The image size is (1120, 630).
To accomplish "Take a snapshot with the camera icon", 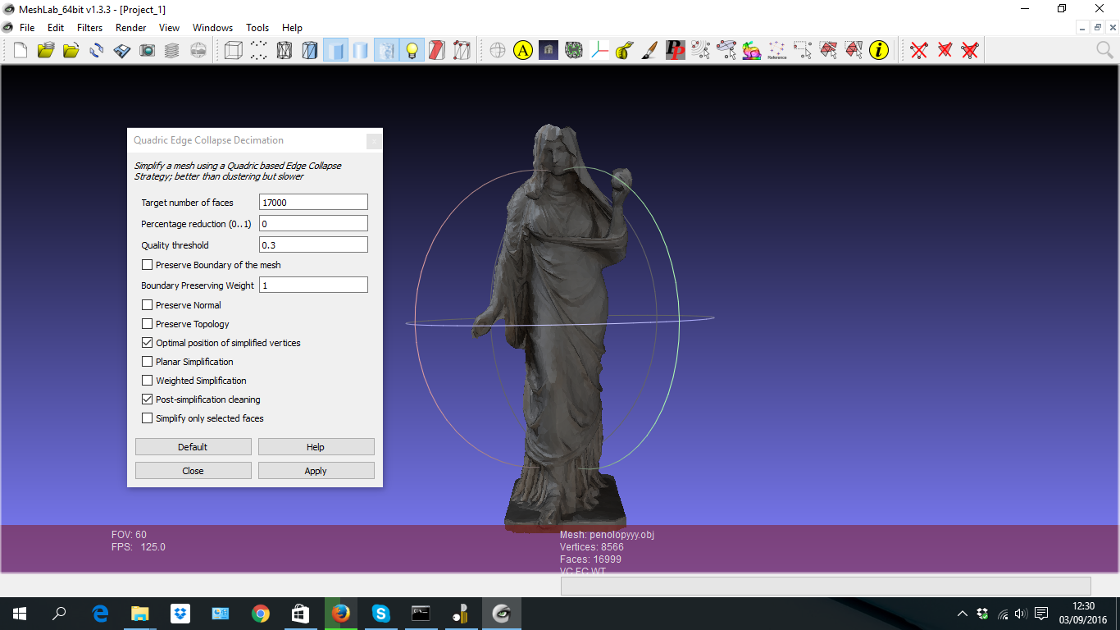I will coord(147,51).
